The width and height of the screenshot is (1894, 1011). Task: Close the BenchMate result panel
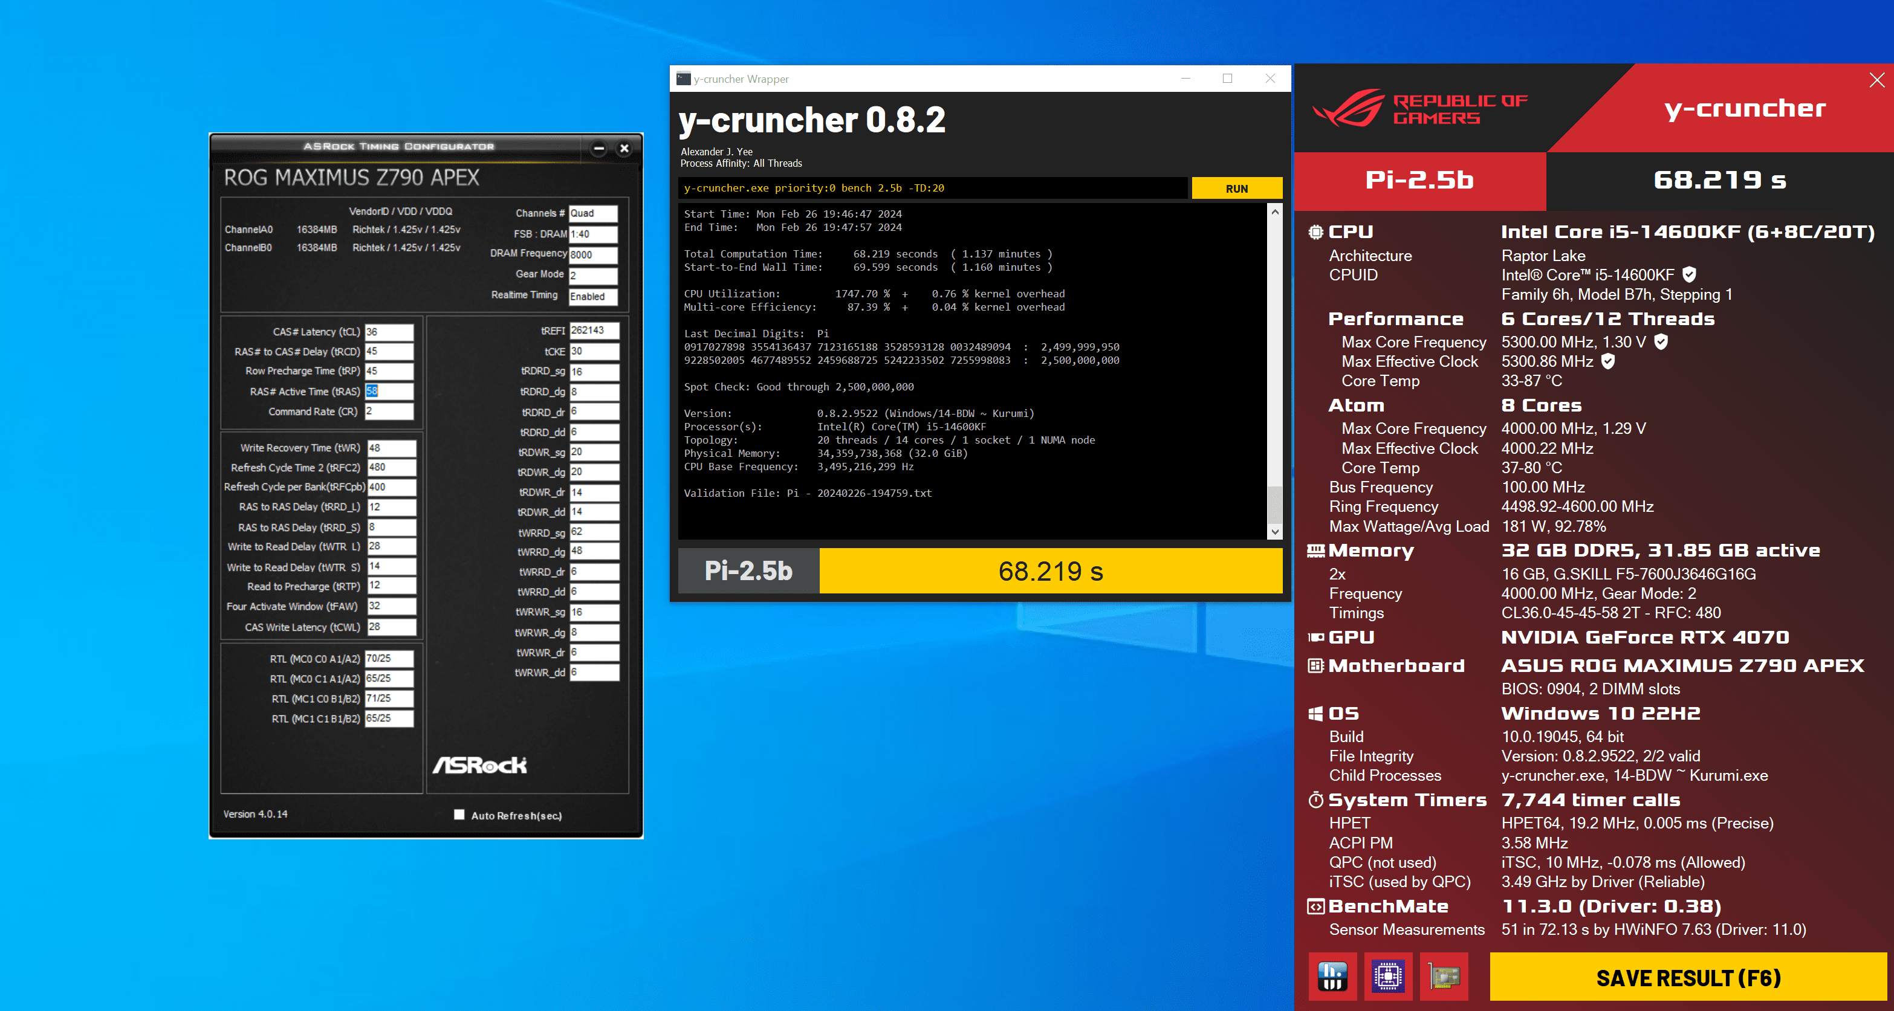(x=1876, y=80)
